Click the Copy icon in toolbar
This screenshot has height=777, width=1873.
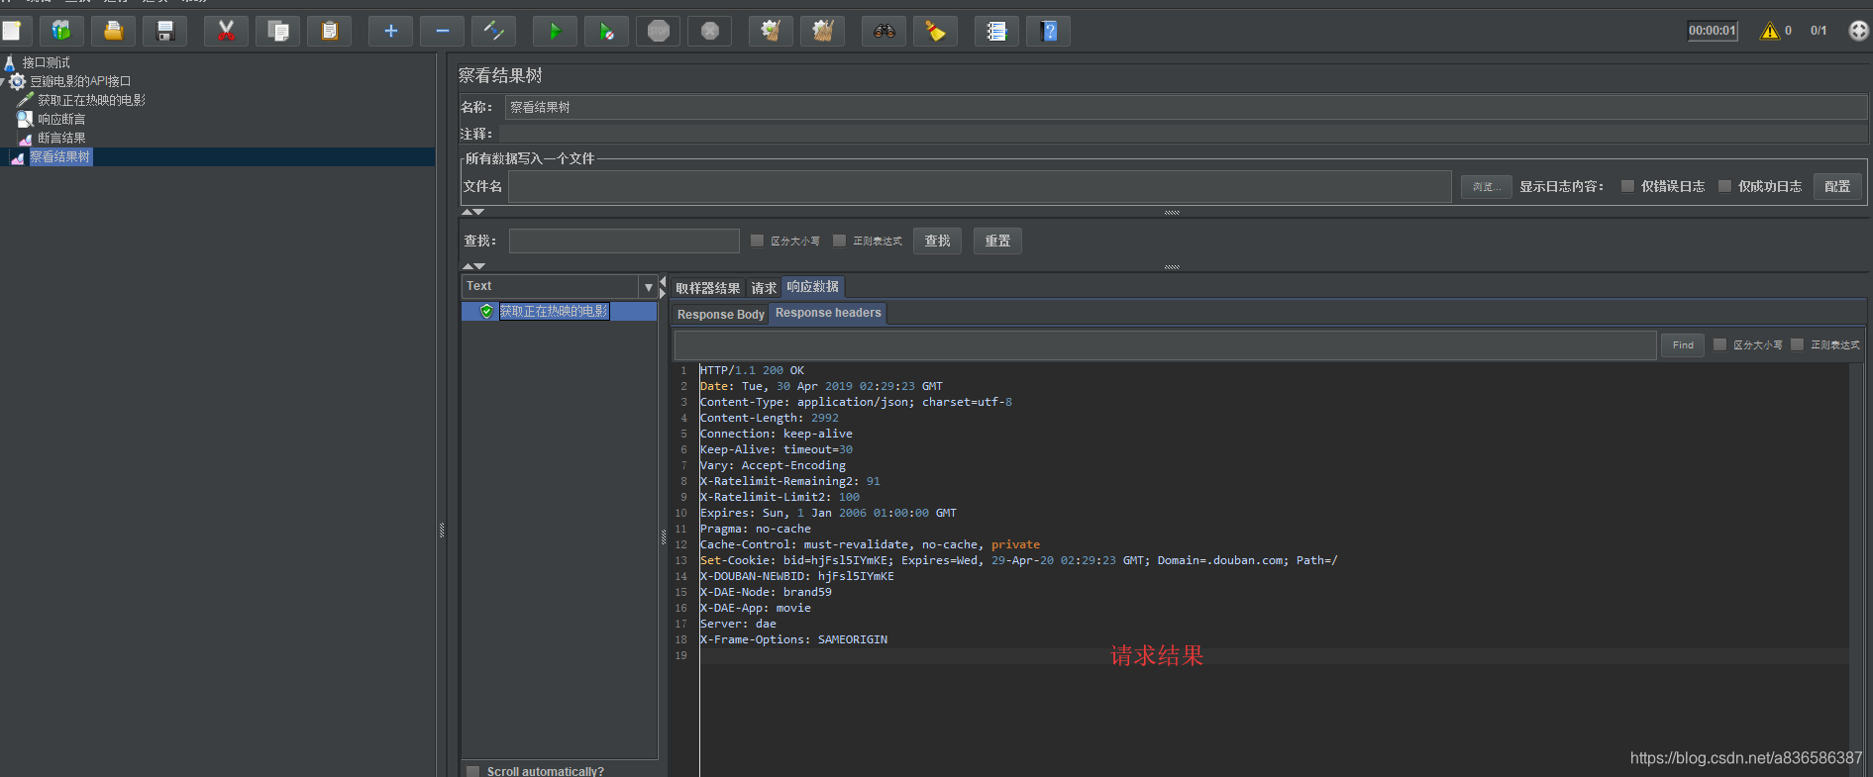[x=278, y=31]
